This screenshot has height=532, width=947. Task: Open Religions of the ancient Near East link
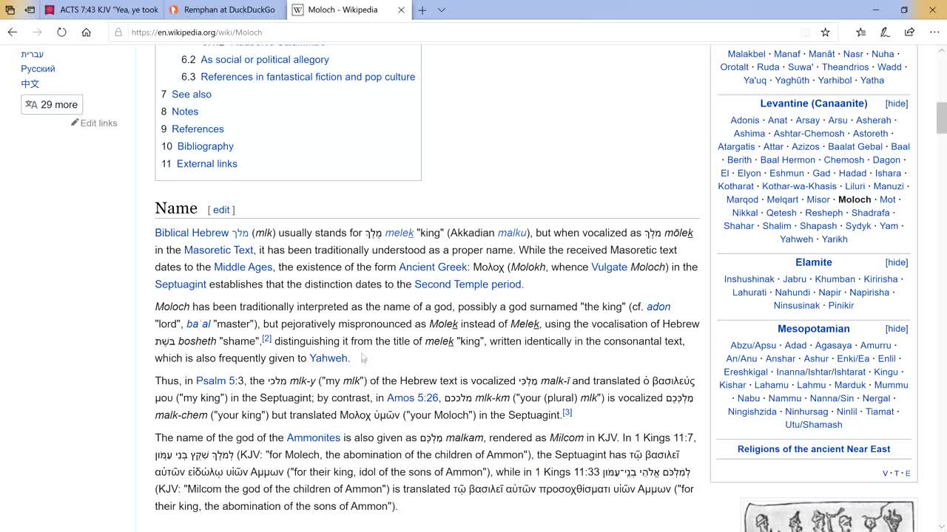[813, 449]
